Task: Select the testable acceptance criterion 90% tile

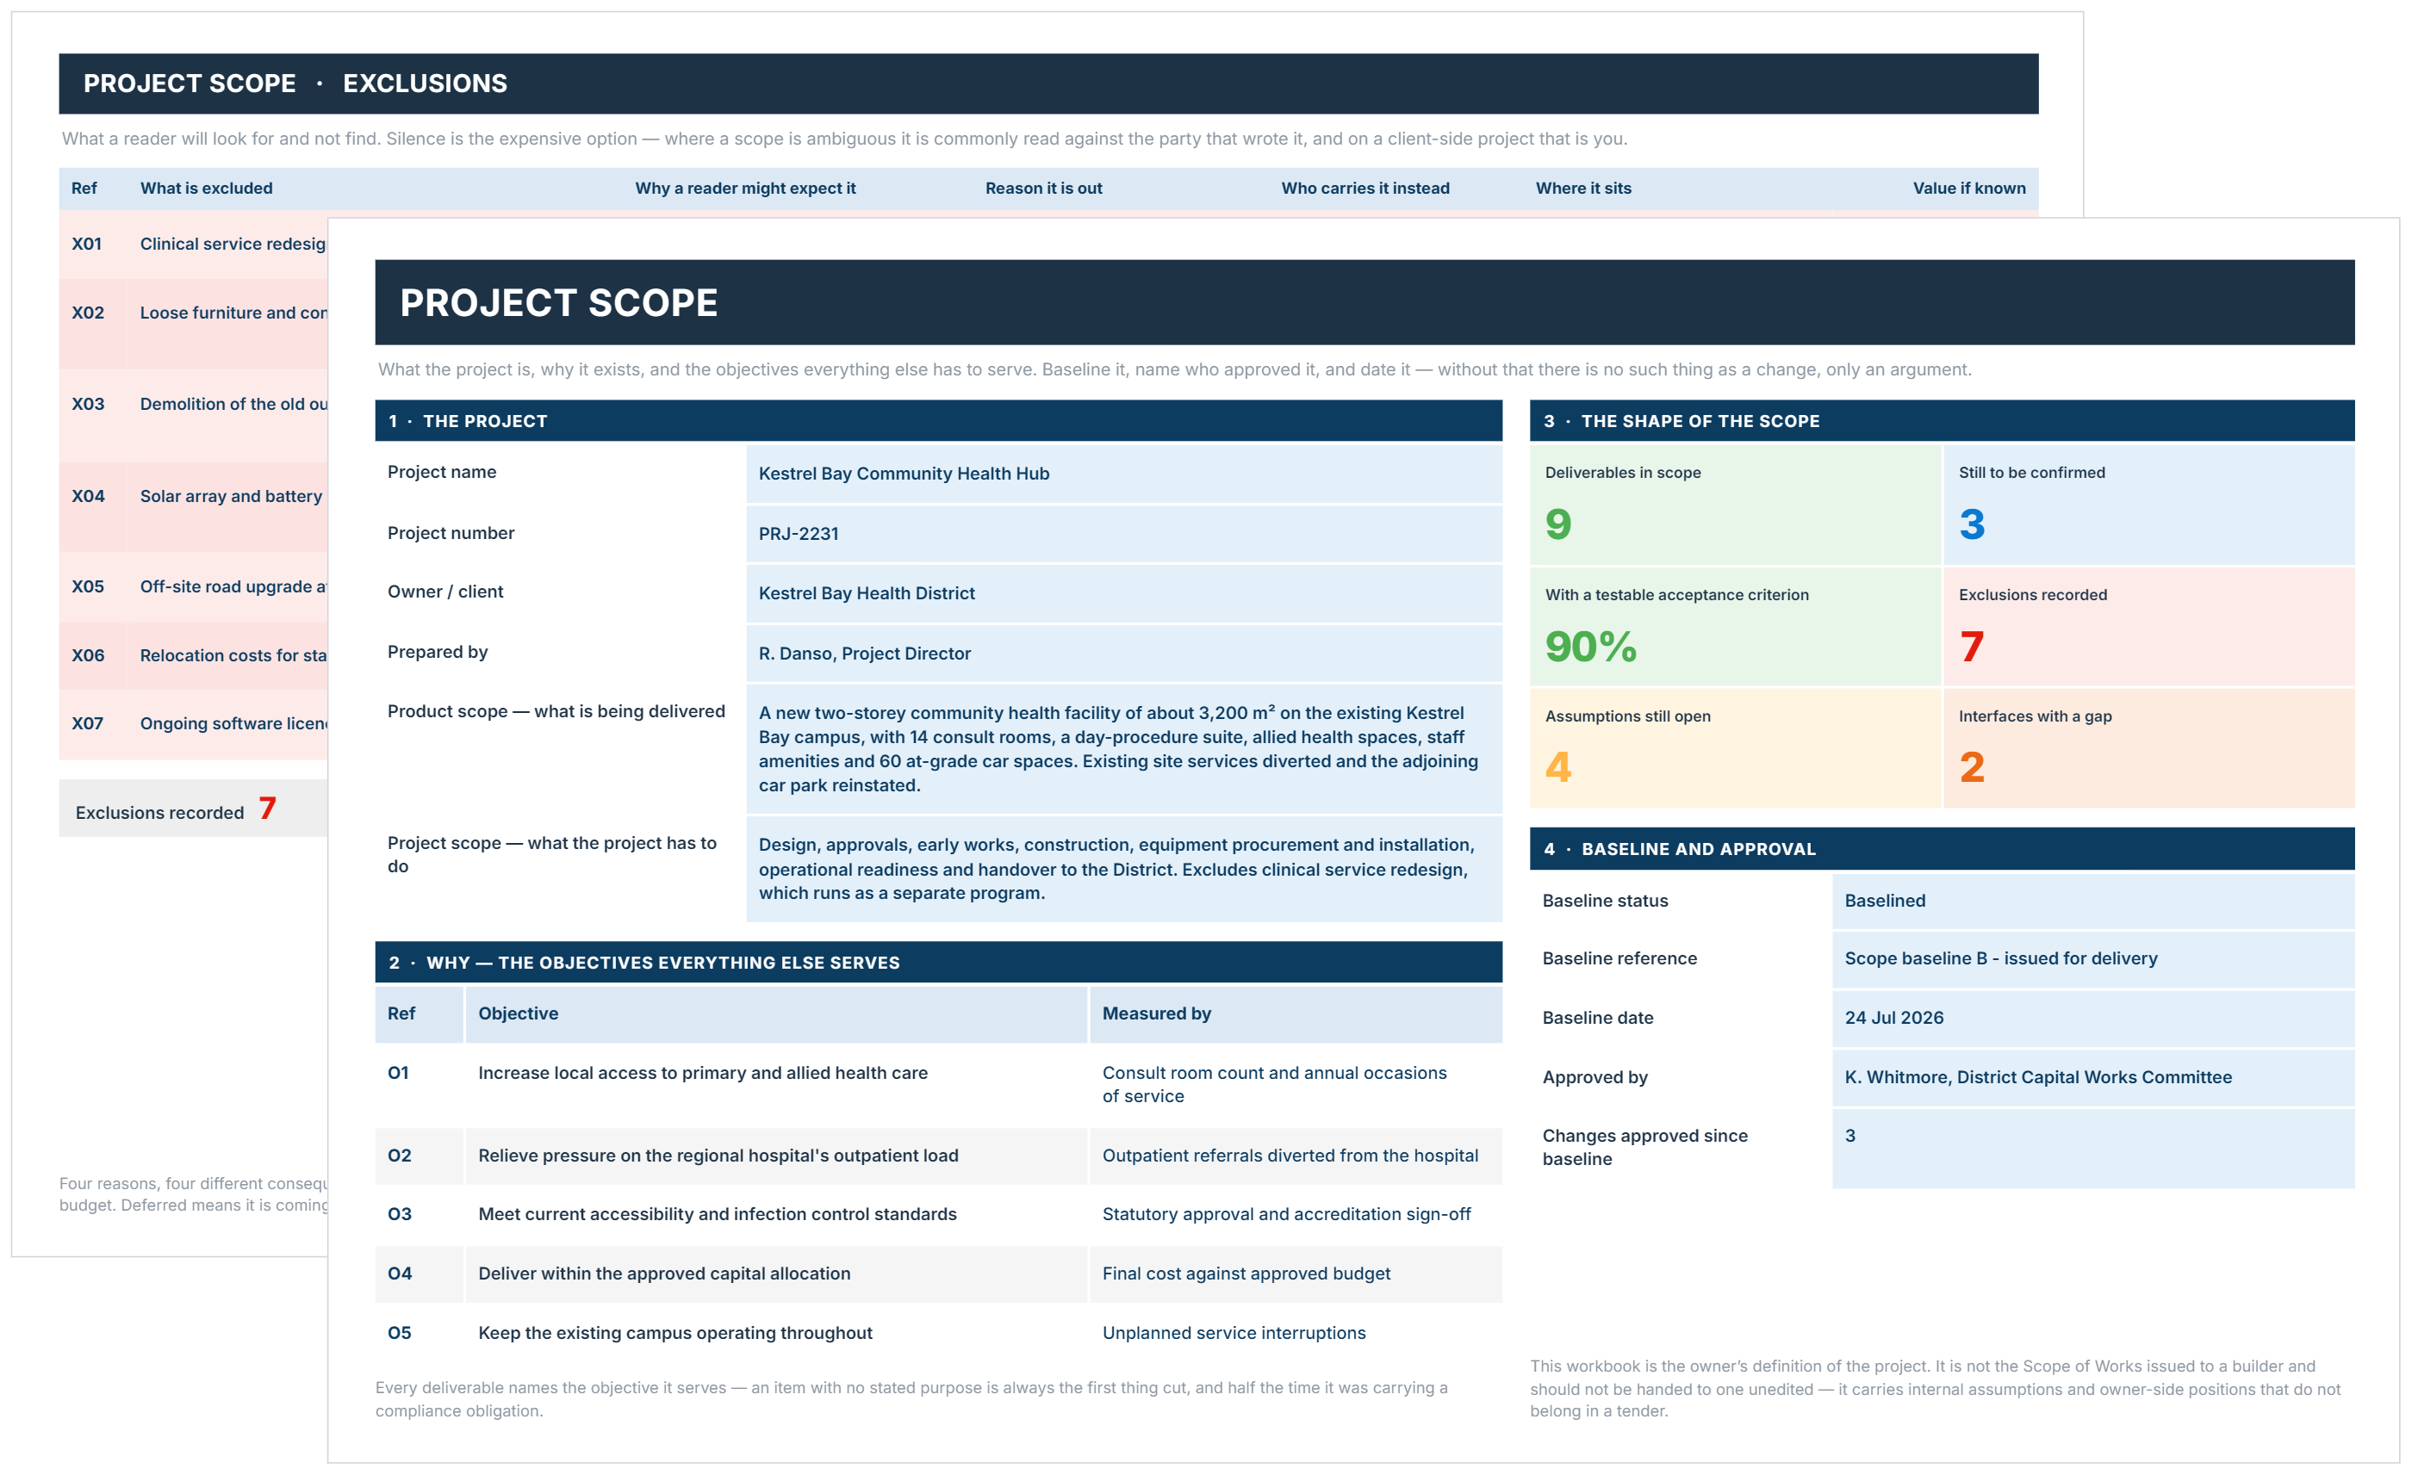Action: (1735, 626)
